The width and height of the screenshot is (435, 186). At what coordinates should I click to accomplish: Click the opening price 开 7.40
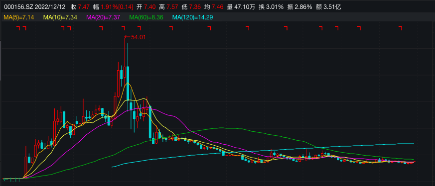click(x=146, y=7)
